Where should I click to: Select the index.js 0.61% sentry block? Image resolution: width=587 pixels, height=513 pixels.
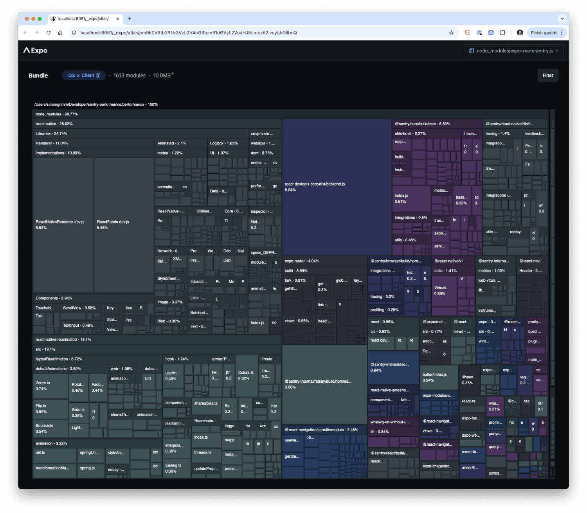[412, 199]
